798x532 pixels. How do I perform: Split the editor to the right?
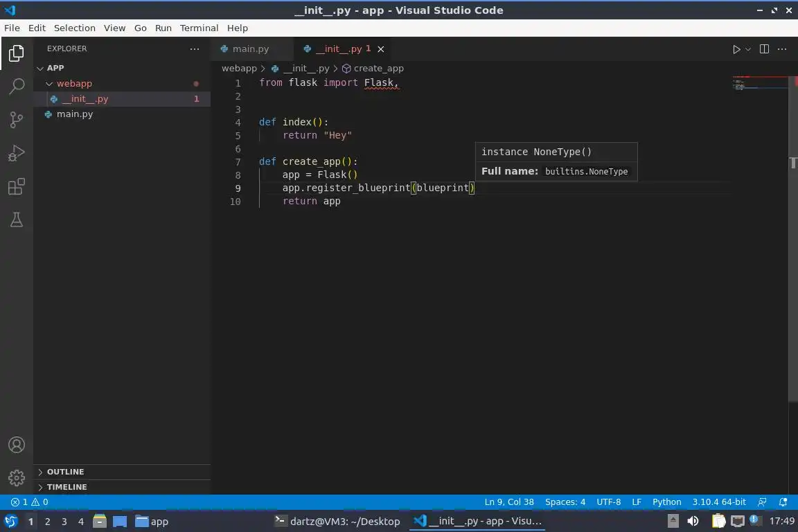[x=764, y=49]
